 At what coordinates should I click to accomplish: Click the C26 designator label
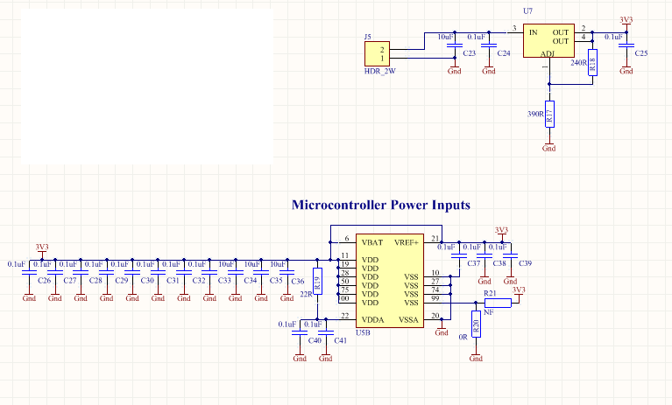coord(44,281)
